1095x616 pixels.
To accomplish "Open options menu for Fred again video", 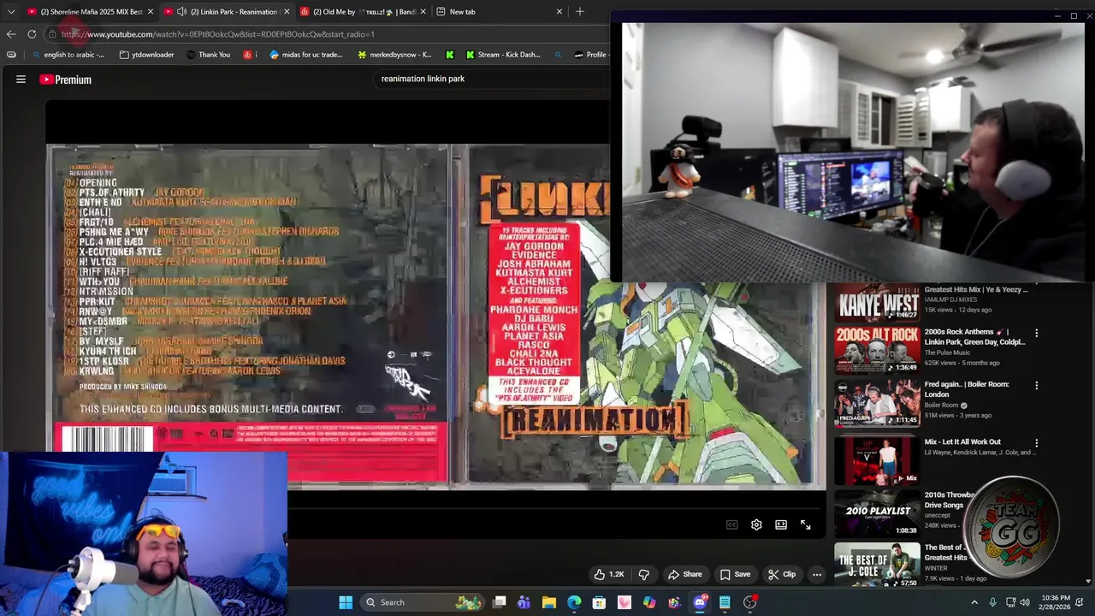I will [1036, 385].
